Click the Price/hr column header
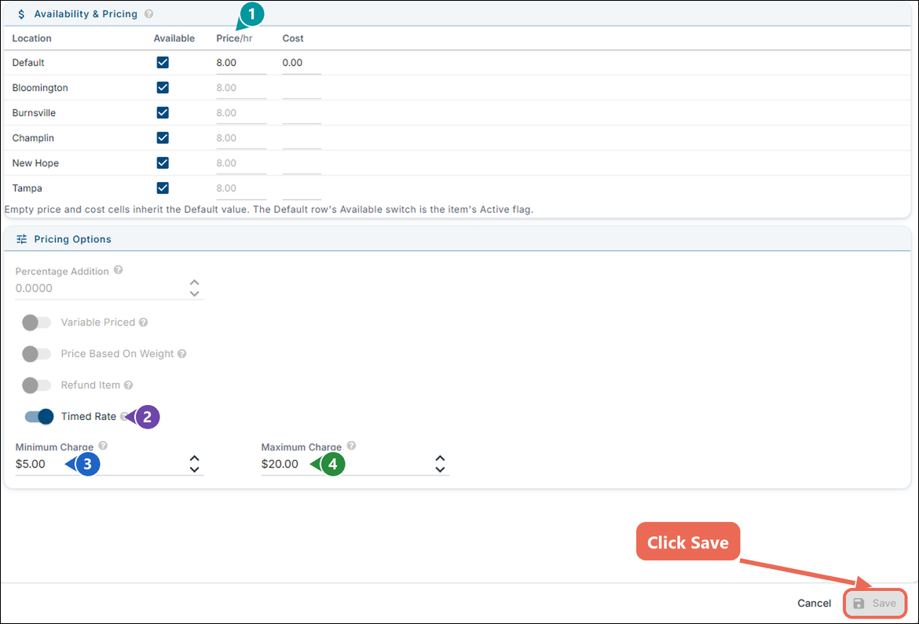Viewport: 919px width, 624px height. (x=234, y=38)
